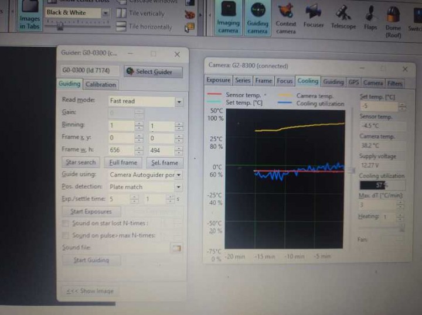Open the Filters tab

tap(394, 84)
